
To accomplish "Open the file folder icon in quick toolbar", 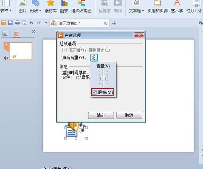I will [3, 23].
